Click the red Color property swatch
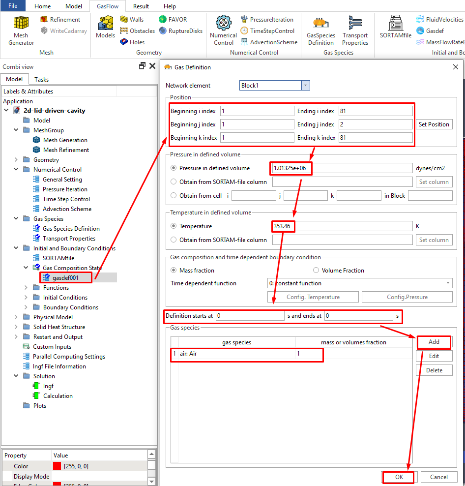465x486 pixels. click(x=57, y=466)
